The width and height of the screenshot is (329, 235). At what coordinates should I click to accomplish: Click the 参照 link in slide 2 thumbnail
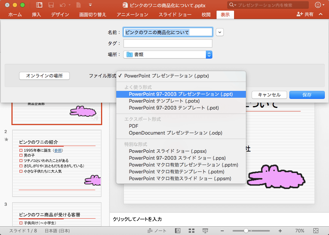58,150
